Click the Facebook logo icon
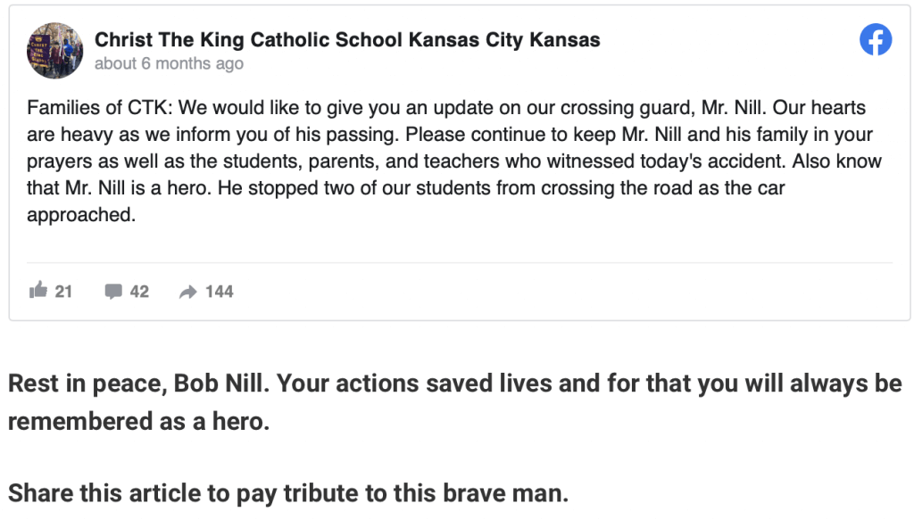Viewport: 914px width, 520px height. point(876,39)
